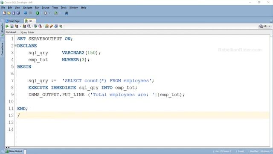Click the SQL Tuning Advisor icon
The width and height of the screenshot is (273, 154).
(x=29, y=26)
